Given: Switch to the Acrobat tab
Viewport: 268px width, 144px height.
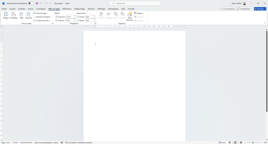Looking at the screenshot, I should point(131,9).
